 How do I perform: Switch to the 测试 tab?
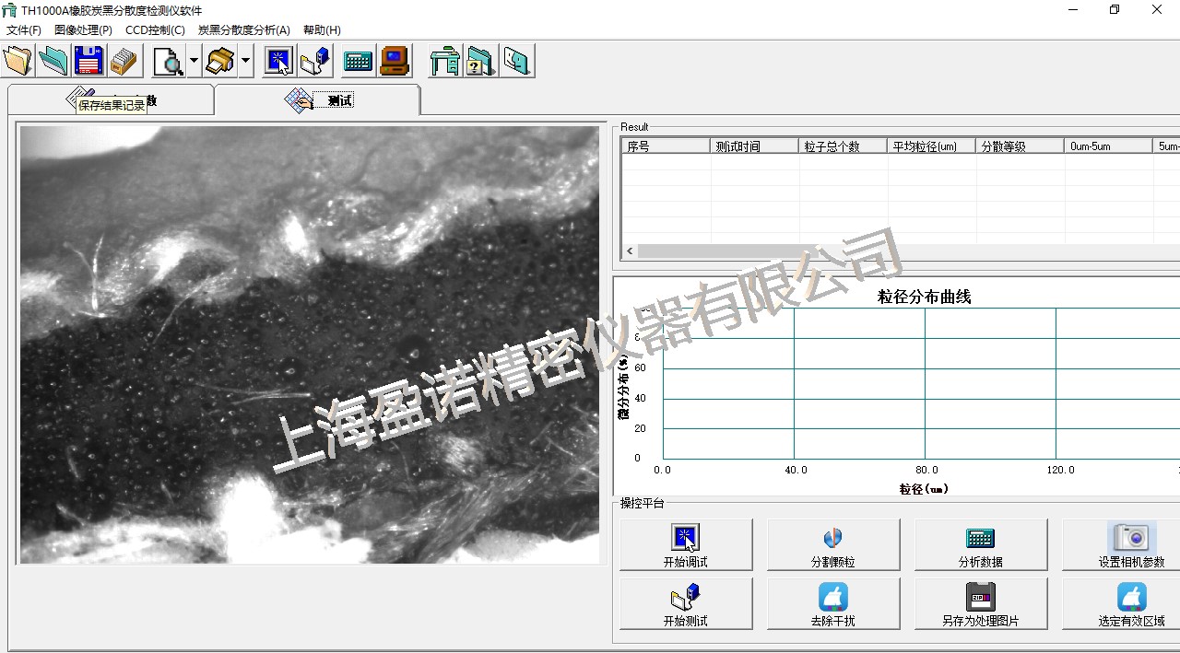[x=317, y=100]
